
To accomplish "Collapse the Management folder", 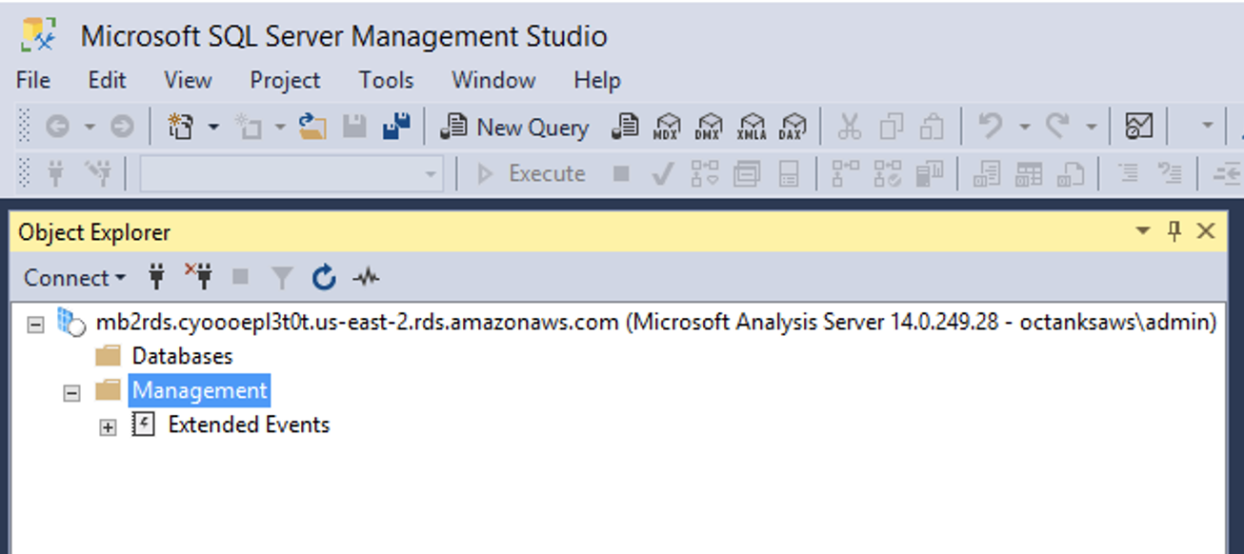I will tap(71, 392).
